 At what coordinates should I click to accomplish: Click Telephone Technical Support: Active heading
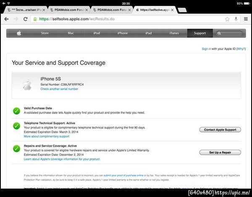(x=50, y=123)
